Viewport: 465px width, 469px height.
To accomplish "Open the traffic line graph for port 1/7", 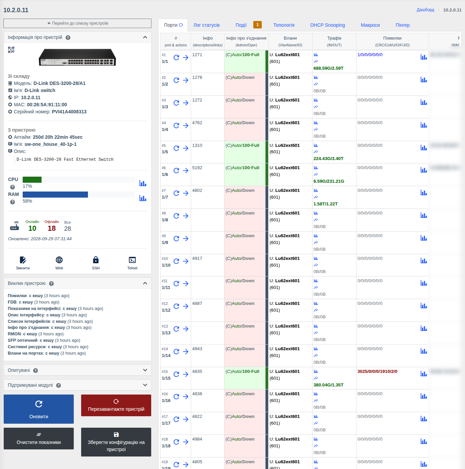I will point(316,197).
